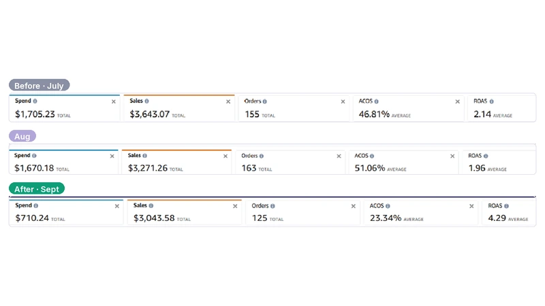This screenshot has width=545, height=306.
Task: Open the Orders info icon in July row
Action: click(265, 101)
